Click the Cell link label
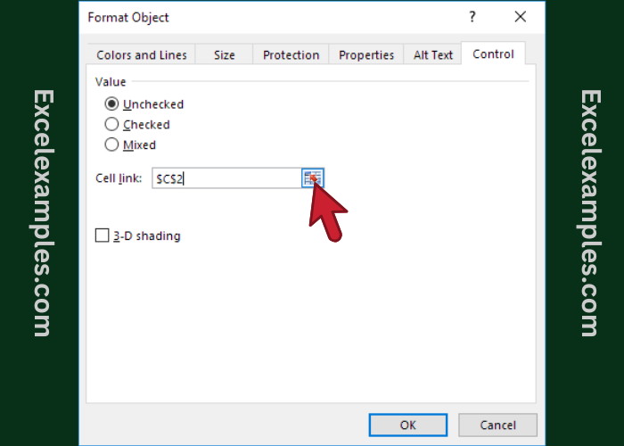This screenshot has width=624, height=446. [x=119, y=178]
